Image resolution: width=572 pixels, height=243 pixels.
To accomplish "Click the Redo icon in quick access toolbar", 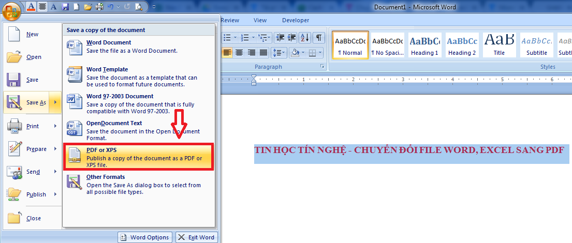I will coord(127,7).
